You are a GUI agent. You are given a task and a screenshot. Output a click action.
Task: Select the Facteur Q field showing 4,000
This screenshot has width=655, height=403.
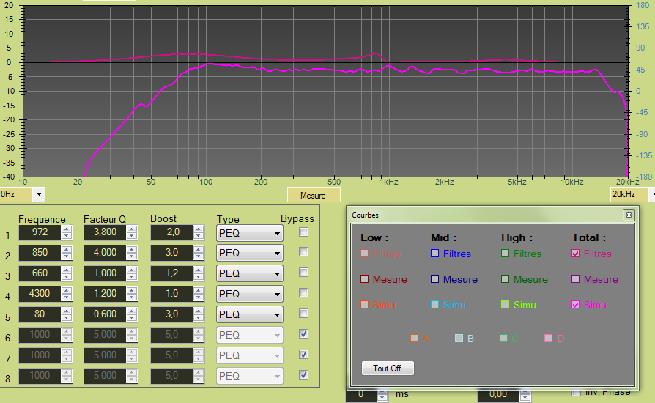103,253
